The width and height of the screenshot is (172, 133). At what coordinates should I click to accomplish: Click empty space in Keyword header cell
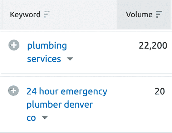(x=83, y=15)
